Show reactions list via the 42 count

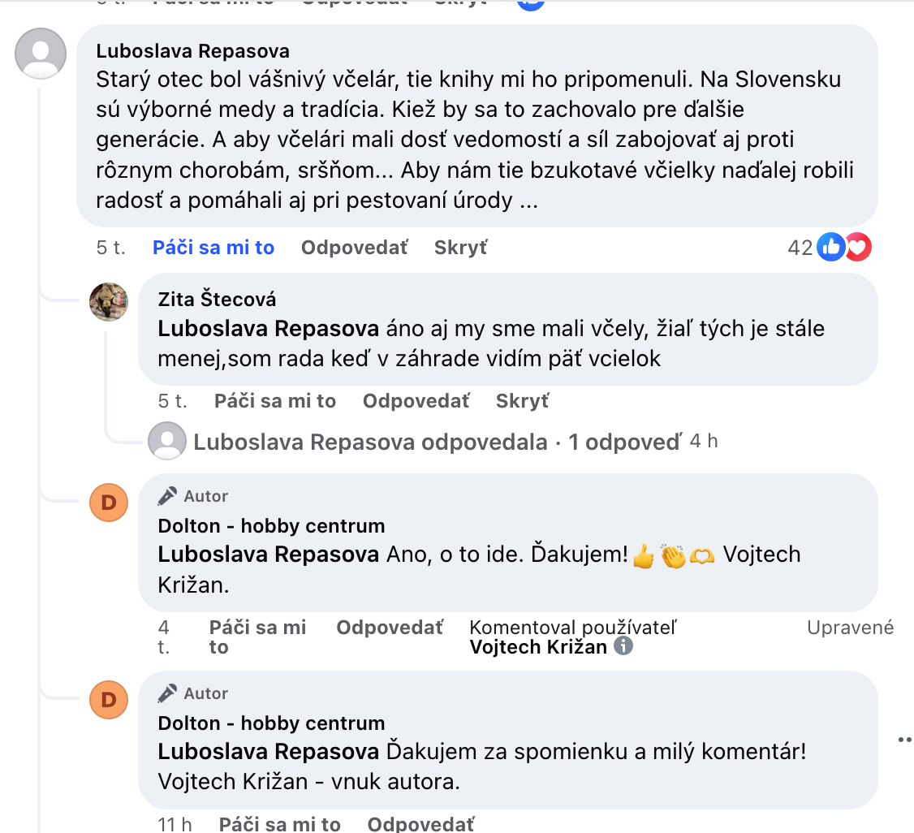(x=800, y=248)
